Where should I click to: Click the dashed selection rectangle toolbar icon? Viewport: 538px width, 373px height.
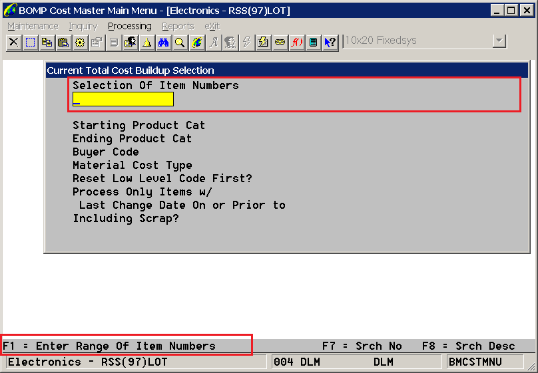tap(30, 43)
